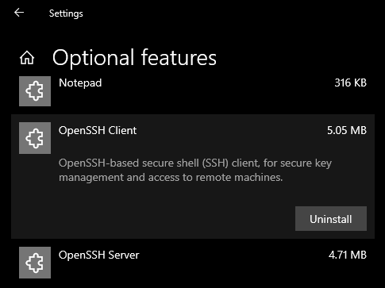Click the 'management and access' description line

pyautogui.click(x=171, y=178)
